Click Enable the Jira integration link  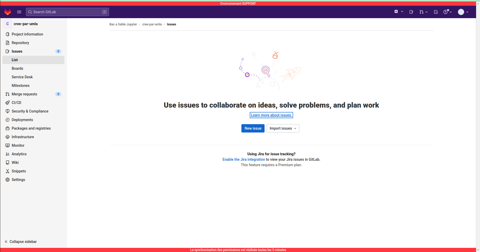[x=244, y=159]
